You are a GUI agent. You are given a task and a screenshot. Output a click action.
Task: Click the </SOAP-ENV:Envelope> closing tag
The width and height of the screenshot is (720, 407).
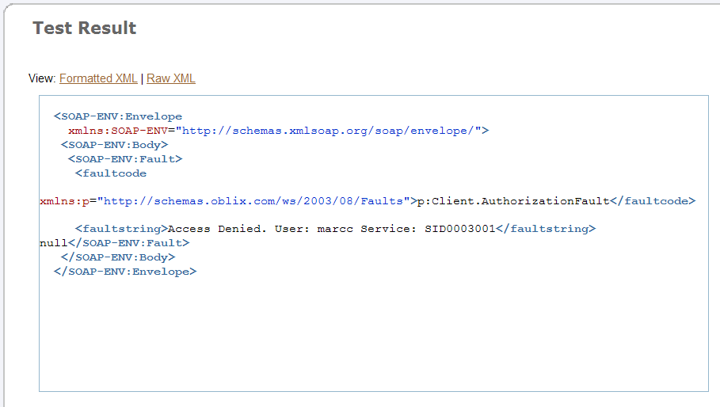125,271
